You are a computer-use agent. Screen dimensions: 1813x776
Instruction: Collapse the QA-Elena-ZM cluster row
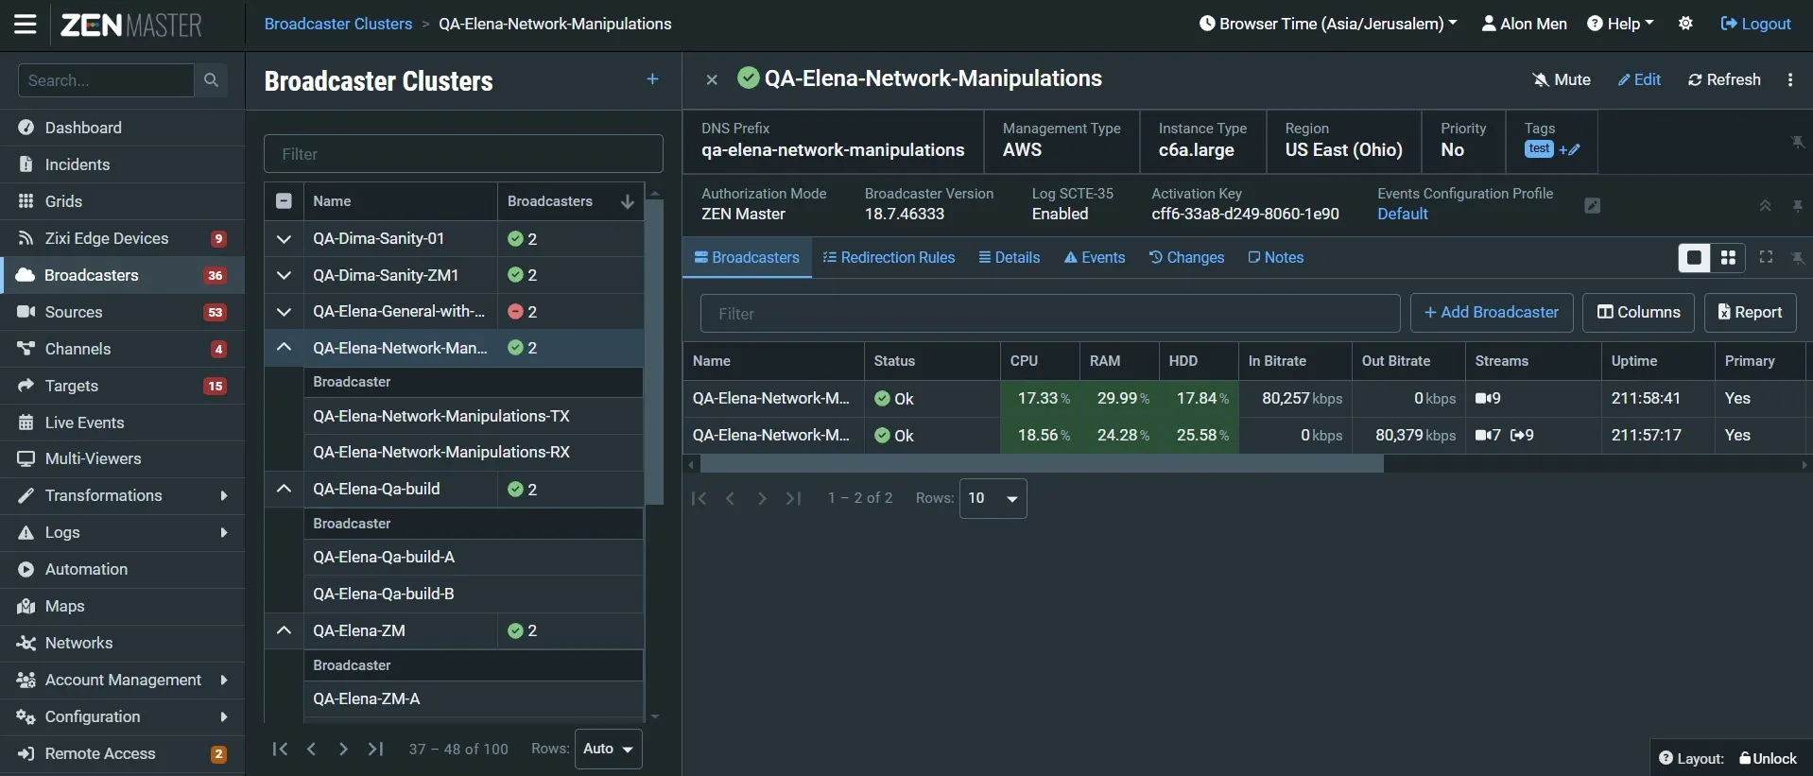(284, 630)
